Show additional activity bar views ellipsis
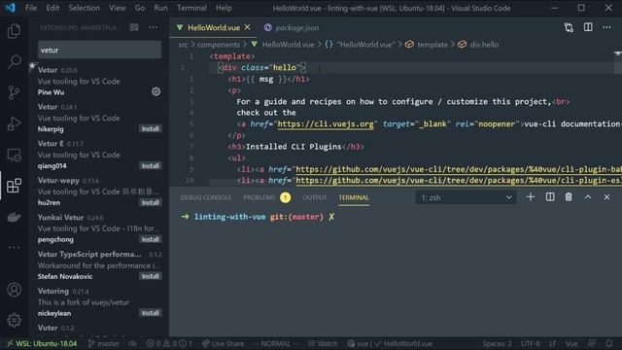The width and height of the screenshot is (622, 350). pos(14,247)
